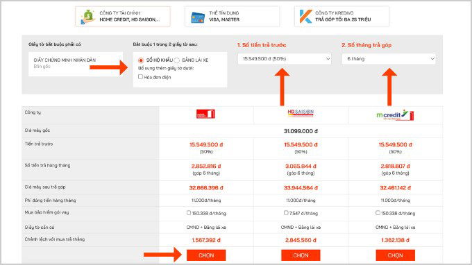
Task: Click mcredit monthly payment 2.818.607 đ
Action: tap(395, 166)
